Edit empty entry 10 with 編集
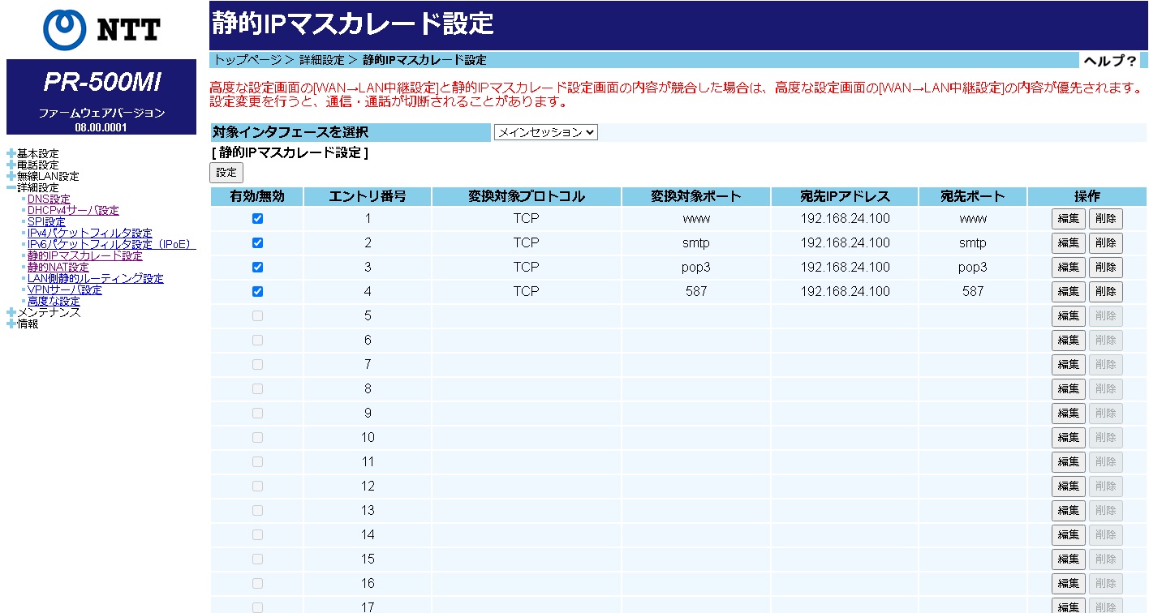 pyautogui.click(x=1068, y=437)
